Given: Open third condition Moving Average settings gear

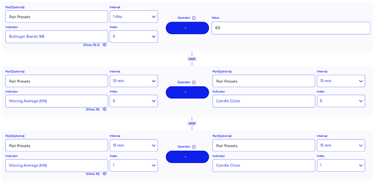Looking at the screenshot, I should coord(105,174).
